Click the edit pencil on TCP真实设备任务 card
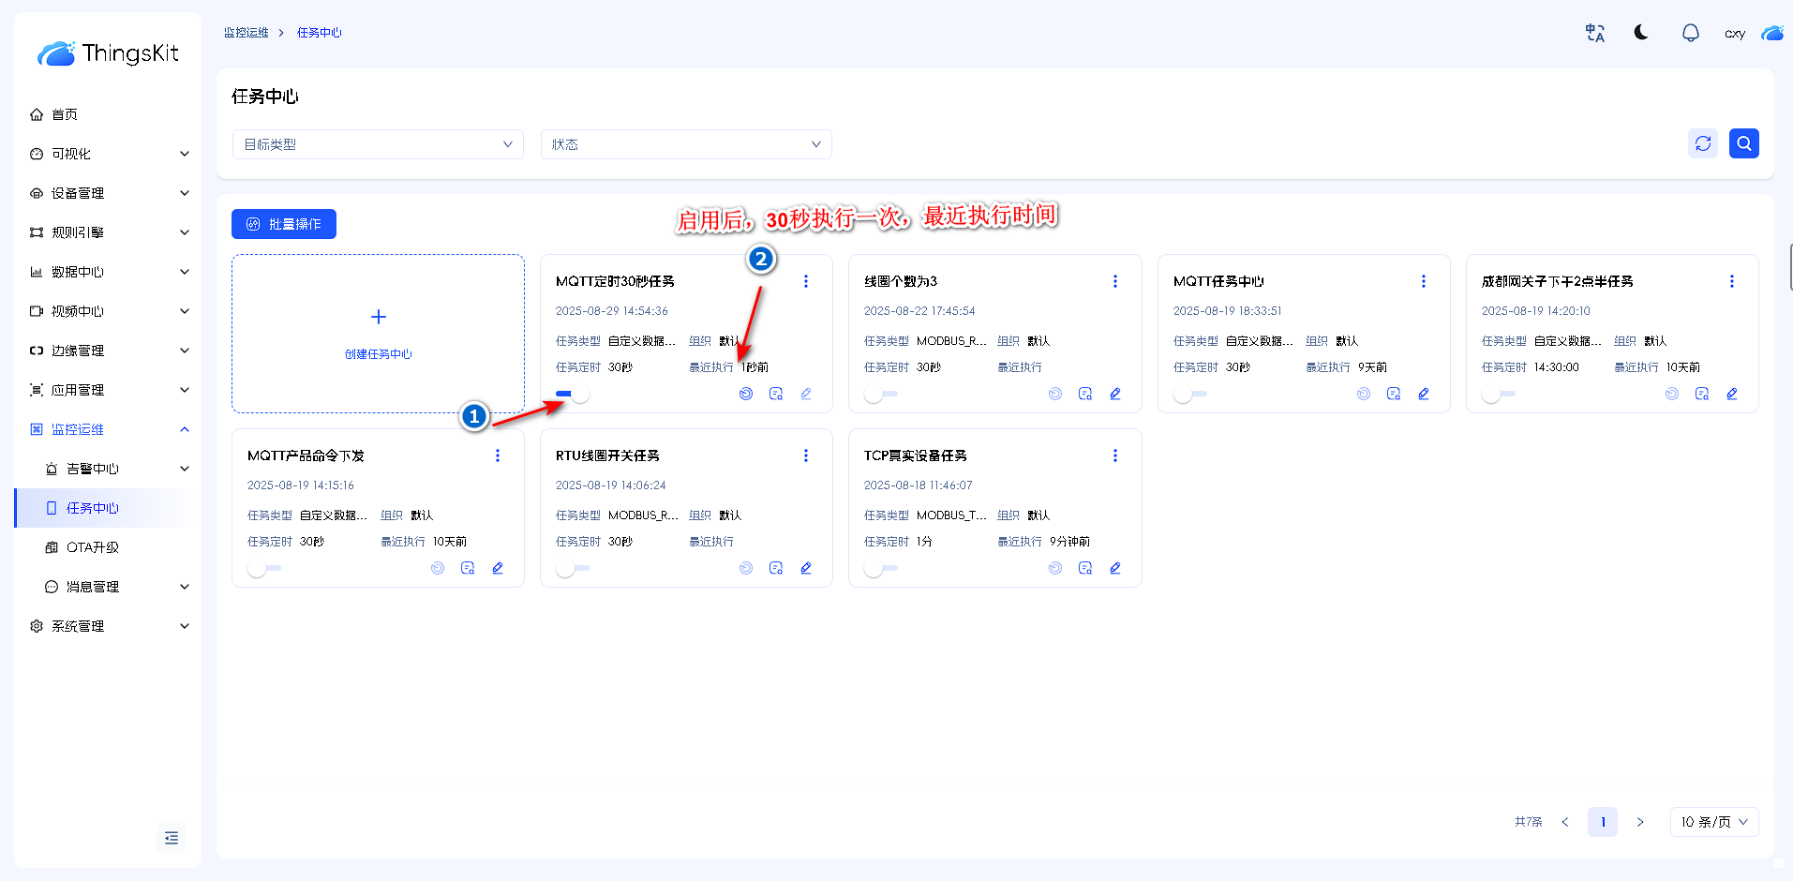This screenshot has width=1793, height=881. click(x=1114, y=568)
